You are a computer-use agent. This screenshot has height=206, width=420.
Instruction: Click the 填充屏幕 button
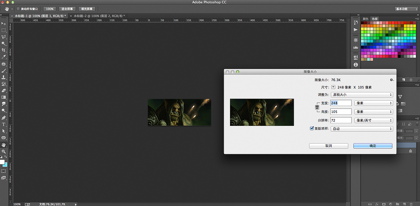[87, 9]
